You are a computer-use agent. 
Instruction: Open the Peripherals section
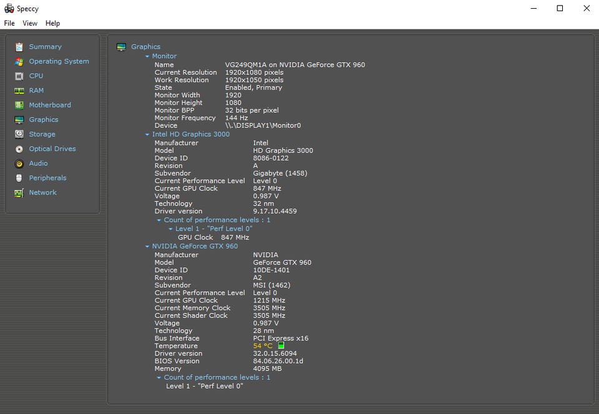click(x=48, y=178)
